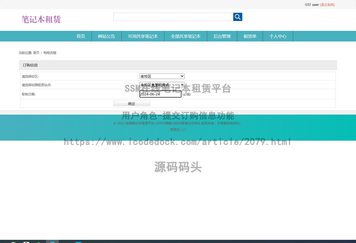Open the 网站公告 navigation tab

(107, 36)
